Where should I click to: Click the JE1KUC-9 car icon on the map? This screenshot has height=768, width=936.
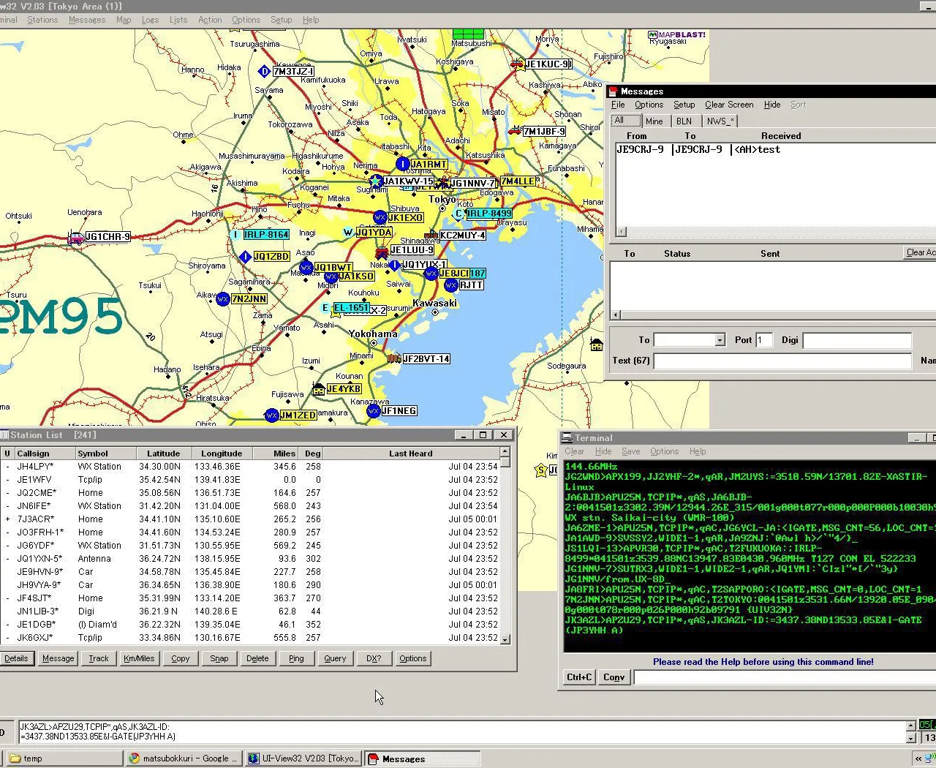[x=517, y=64]
